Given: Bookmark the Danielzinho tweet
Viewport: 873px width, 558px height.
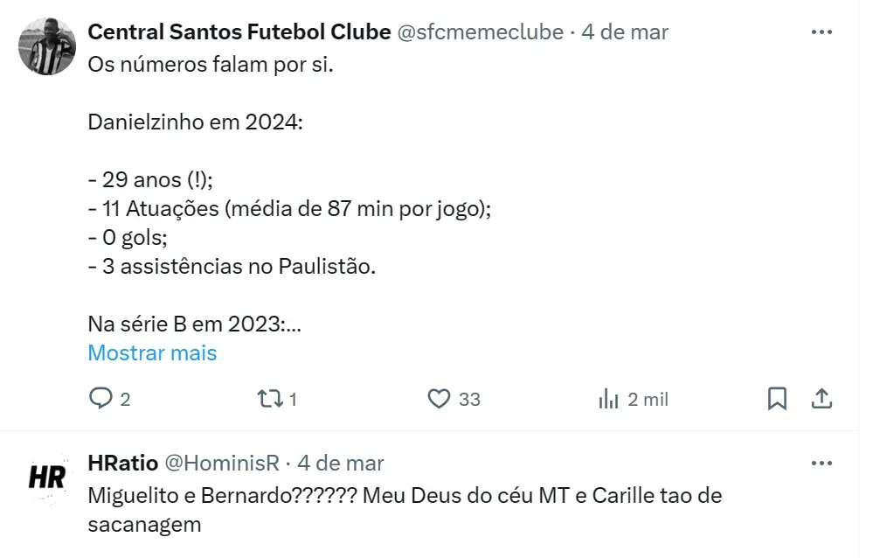Looking at the screenshot, I should 776,399.
